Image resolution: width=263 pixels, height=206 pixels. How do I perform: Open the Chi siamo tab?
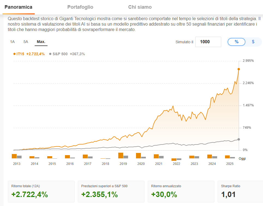pos(140,7)
